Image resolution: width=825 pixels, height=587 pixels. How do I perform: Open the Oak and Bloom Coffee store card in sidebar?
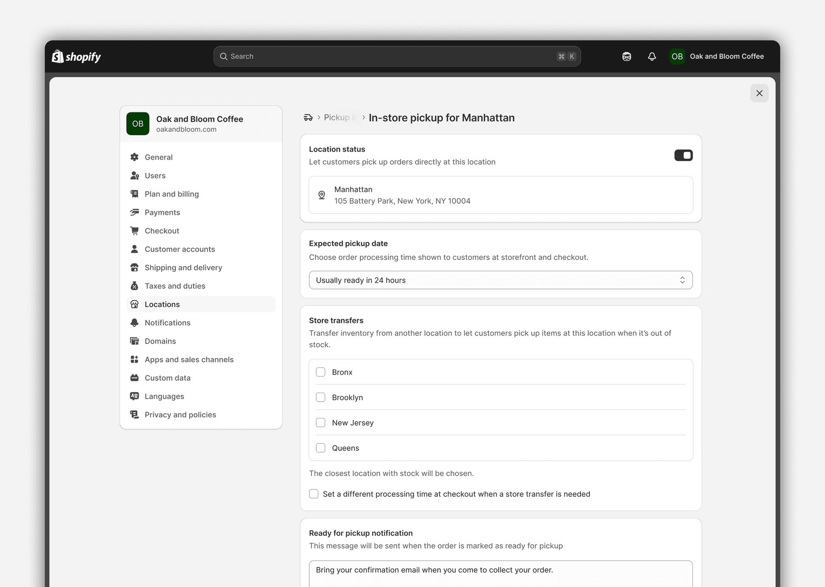click(x=201, y=124)
